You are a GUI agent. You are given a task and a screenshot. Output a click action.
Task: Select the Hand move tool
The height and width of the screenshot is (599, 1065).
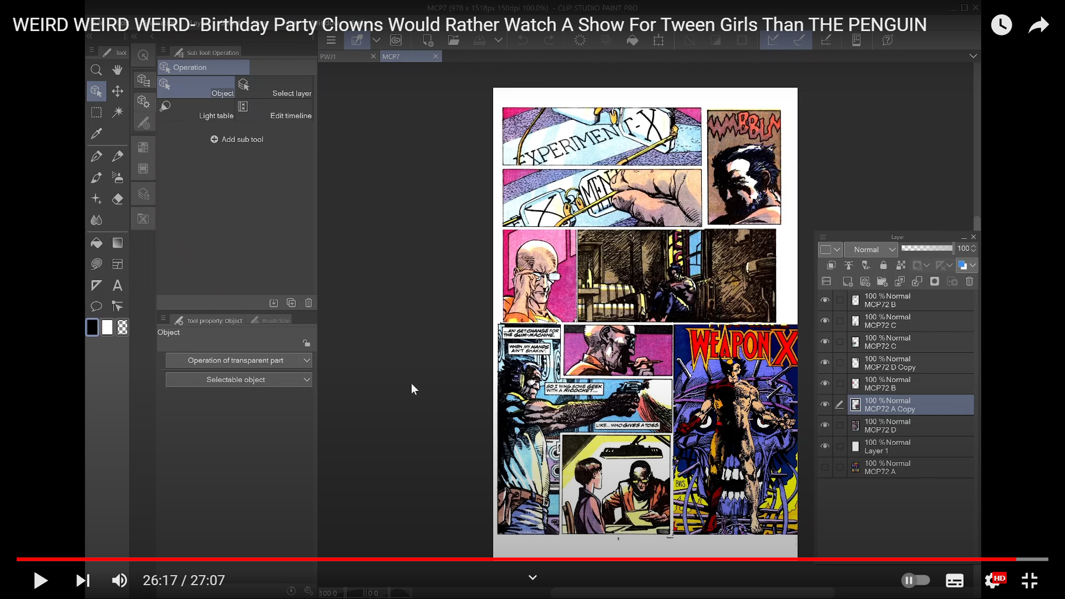pyautogui.click(x=117, y=70)
